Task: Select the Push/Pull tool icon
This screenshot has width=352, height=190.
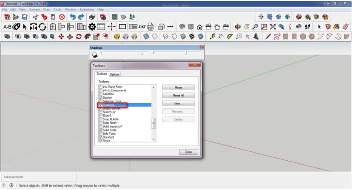Action: [70, 37]
